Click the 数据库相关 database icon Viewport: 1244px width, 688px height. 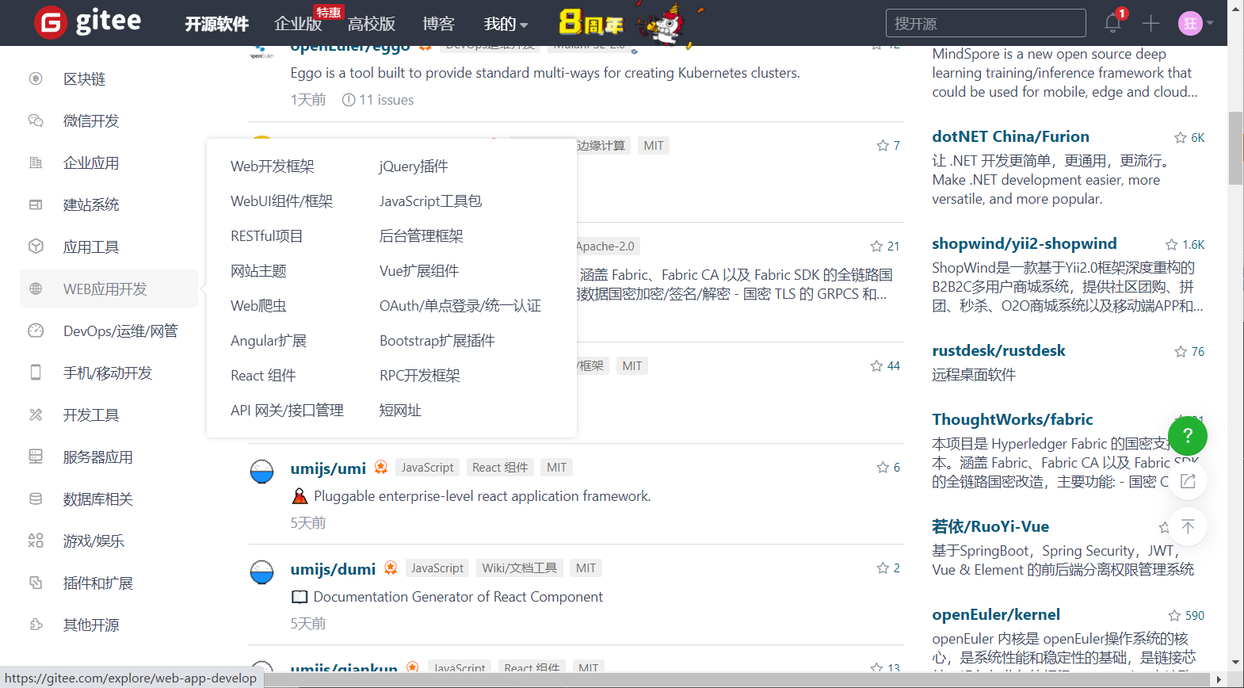pyautogui.click(x=36, y=499)
